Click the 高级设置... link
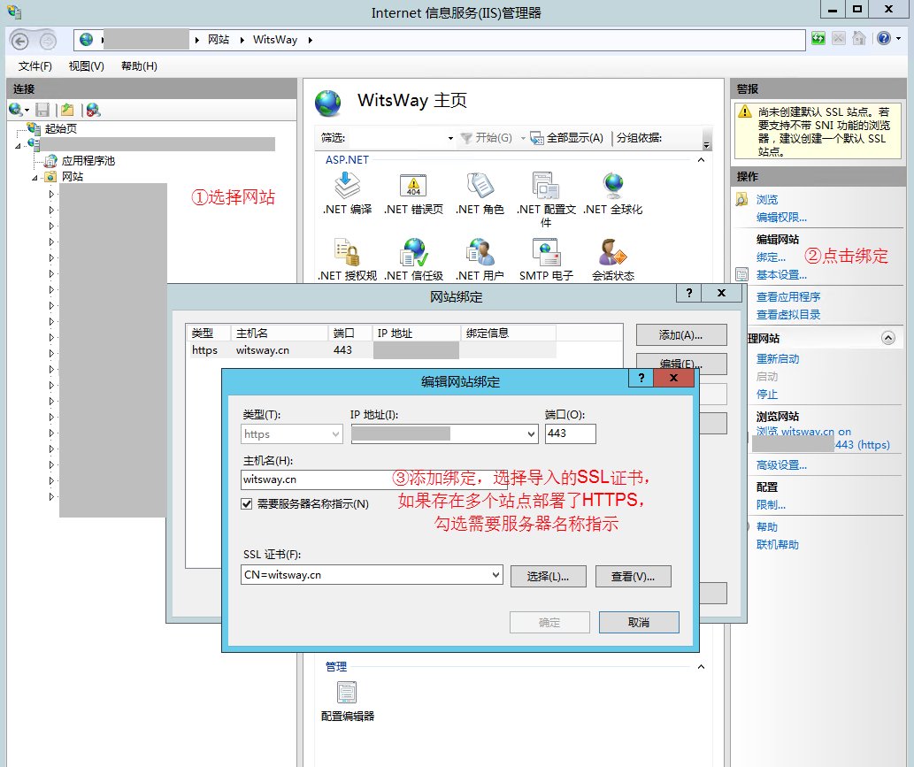The image size is (914, 767). click(781, 465)
